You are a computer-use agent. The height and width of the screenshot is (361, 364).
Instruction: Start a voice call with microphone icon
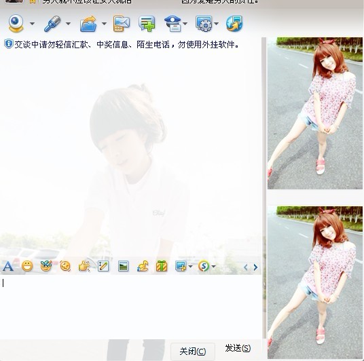click(x=52, y=24)
